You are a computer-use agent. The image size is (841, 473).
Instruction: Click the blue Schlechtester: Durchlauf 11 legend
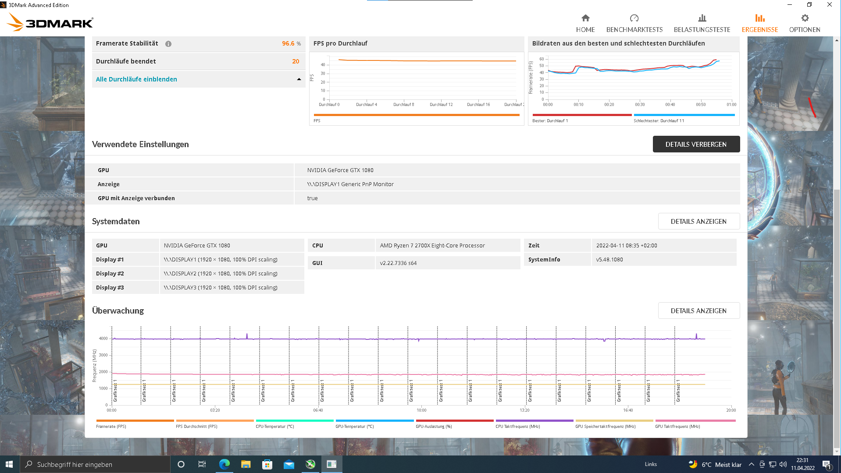[684, 117]
